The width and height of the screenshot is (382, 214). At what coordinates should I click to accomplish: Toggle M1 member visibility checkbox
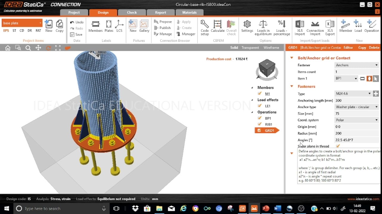click(260, 94)
